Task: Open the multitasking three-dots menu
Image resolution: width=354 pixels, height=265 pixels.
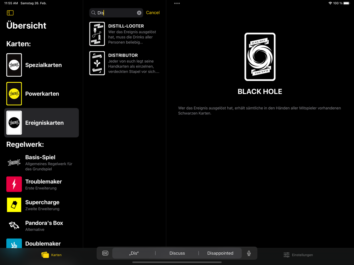Action: 177,4
